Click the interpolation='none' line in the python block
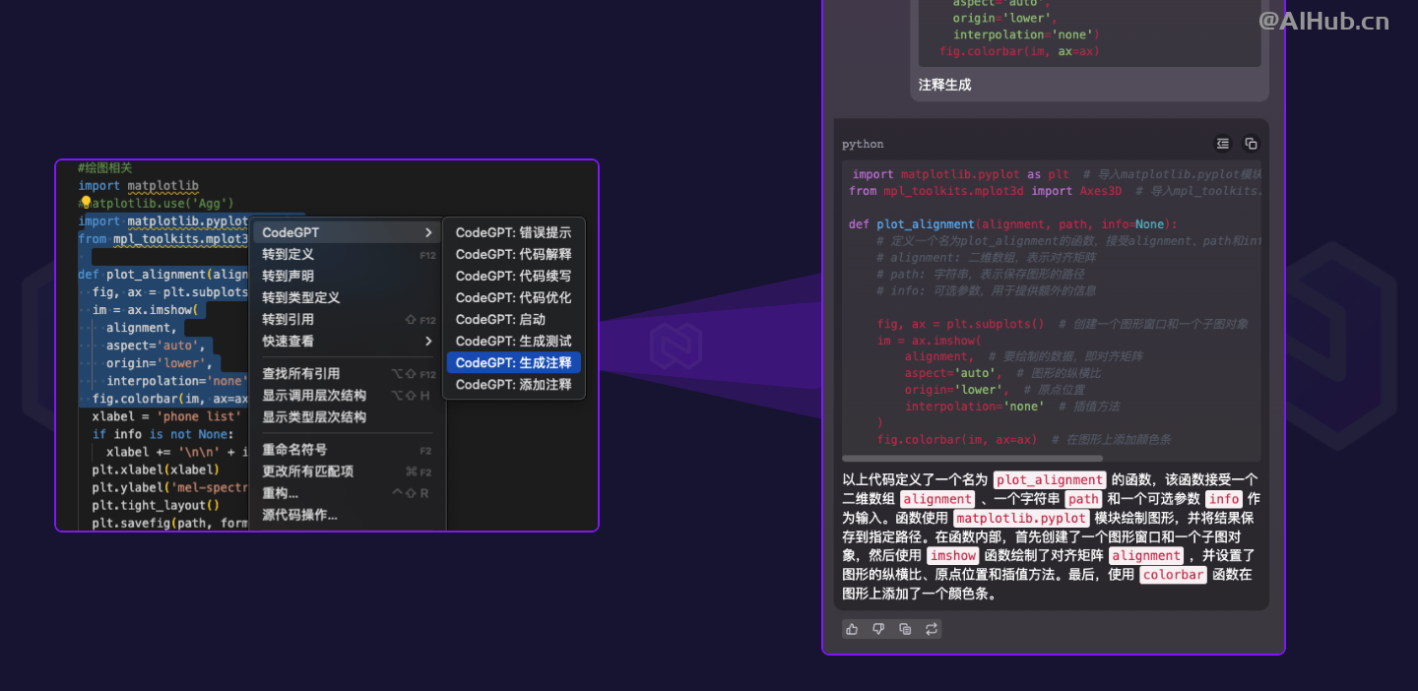Viewport: 1418px width, 691px height. point(973,407)
